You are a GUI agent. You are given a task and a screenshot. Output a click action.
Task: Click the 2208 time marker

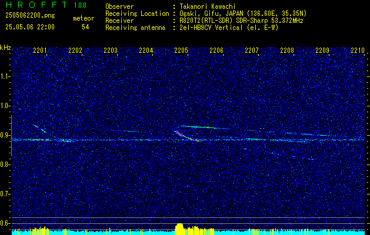[x=287, y=50]
